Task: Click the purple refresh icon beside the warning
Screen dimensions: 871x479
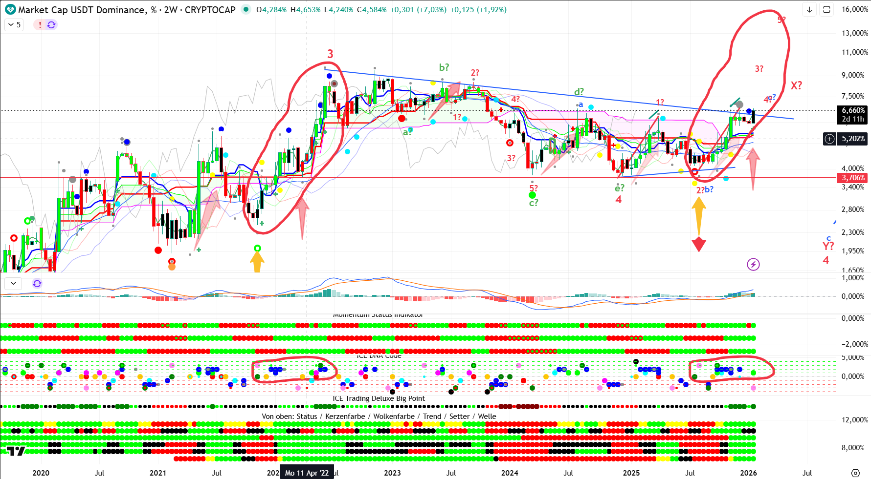Action: tap(51, 24)
